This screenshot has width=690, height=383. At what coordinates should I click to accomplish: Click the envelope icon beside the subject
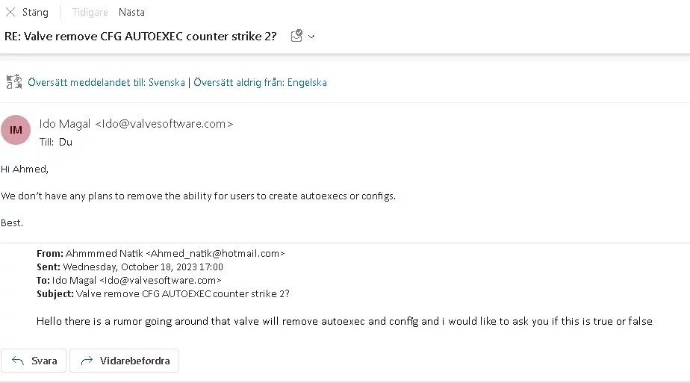click(296, 36)
